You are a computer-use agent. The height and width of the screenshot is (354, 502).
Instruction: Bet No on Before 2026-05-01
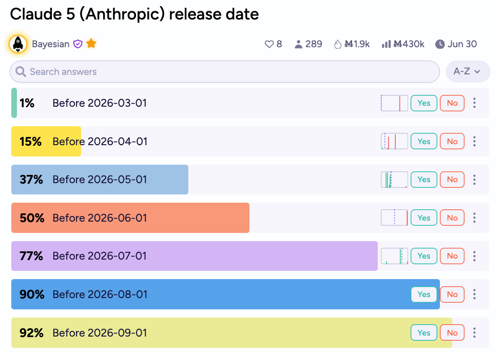point(452,180)
